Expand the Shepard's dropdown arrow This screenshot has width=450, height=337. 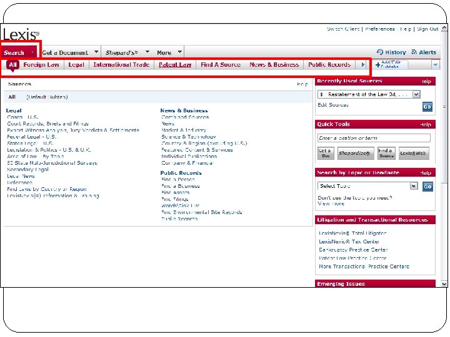pyautogui.click(x=147, y=52)
